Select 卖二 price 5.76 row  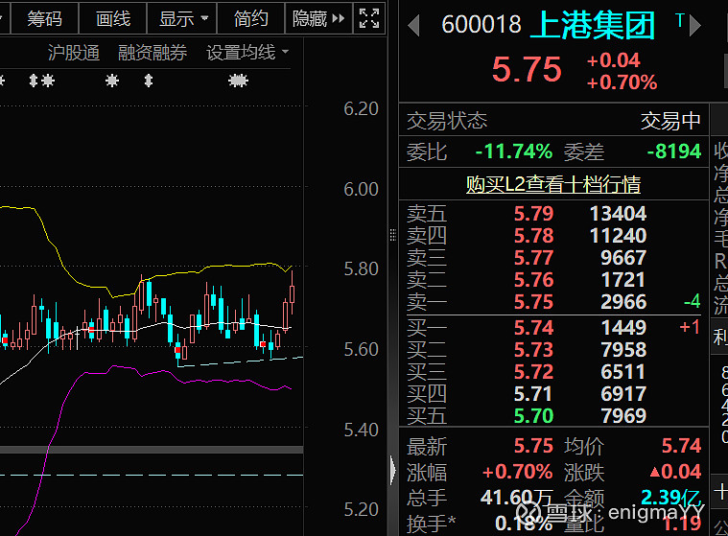point(553,280)
